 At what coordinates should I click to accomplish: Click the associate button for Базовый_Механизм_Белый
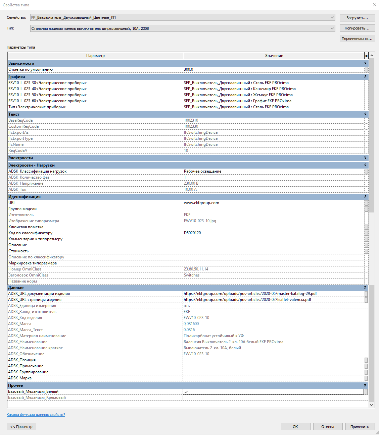tap(366, 392)
